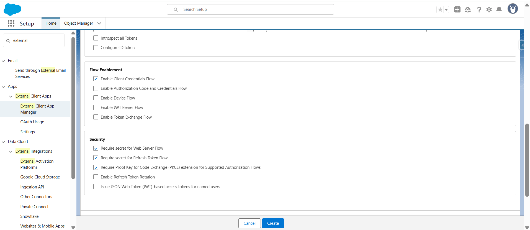Click the Create button
530x230 pixels.
(273, 223)
